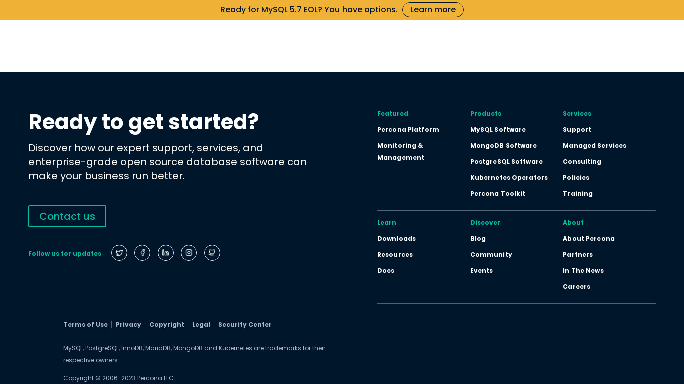Visit PostgreSQL Software link
This screenshot has height=384, width=684.
click(x=506, y=162)
